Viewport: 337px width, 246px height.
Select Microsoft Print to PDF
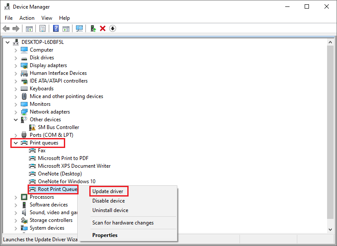63,158
